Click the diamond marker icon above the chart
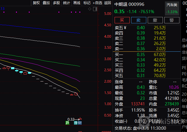 90,9
